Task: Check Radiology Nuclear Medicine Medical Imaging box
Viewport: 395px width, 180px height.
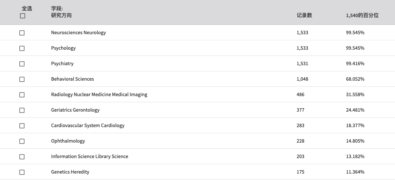Action: [22, 95]
